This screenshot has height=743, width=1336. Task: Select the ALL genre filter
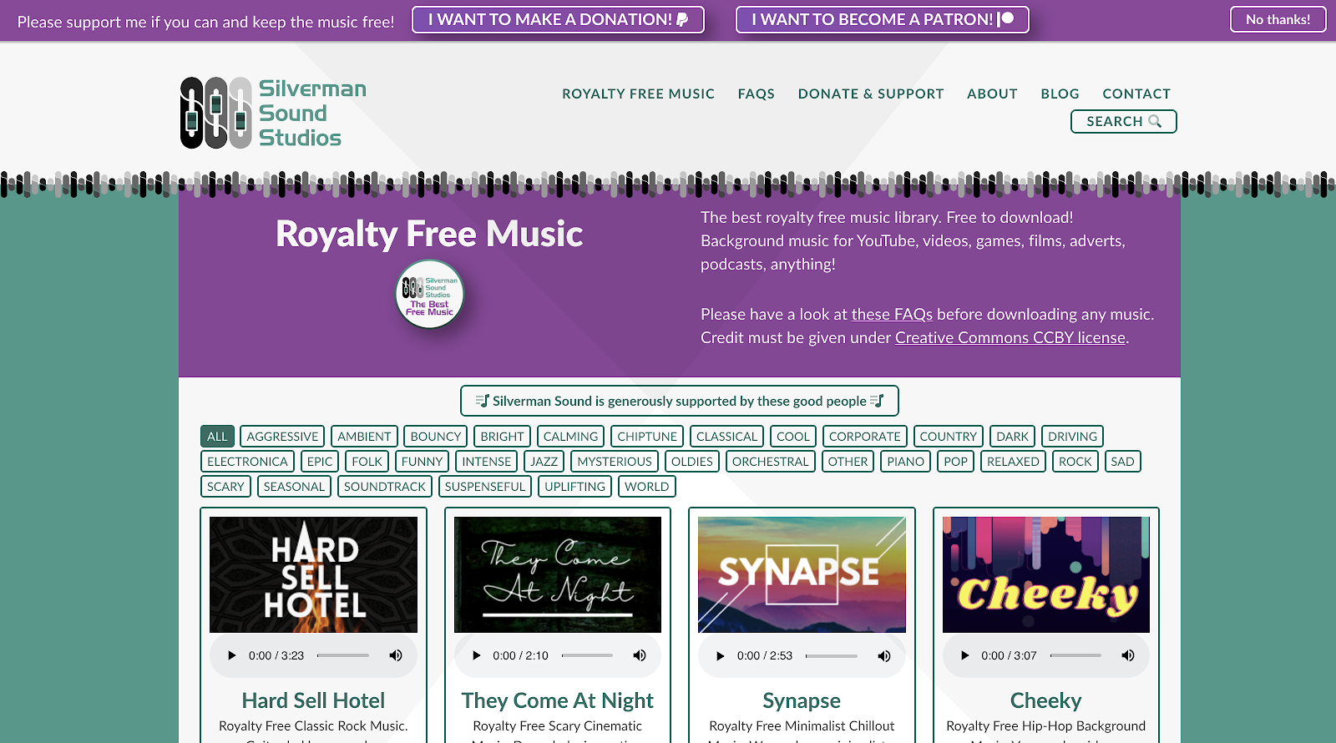point(217,437)
